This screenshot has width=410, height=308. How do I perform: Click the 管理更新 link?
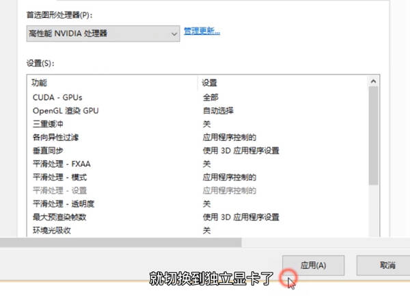coord(202,31)
